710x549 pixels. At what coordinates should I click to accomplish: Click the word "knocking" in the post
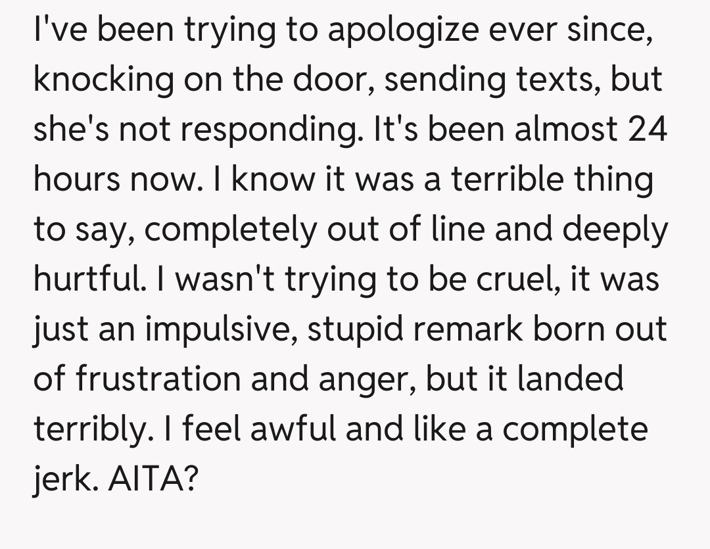(103, 81)
